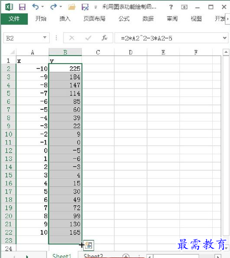
Task: Expand the formula bar chevron
Action: pyautogui.click(x=225, y=38)
